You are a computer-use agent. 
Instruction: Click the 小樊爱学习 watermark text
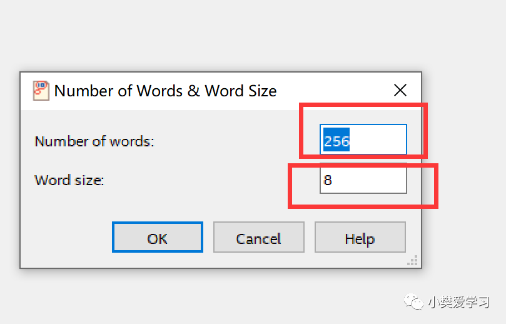click(458, 302)
